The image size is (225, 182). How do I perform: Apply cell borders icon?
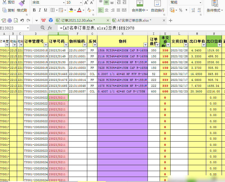53,10
